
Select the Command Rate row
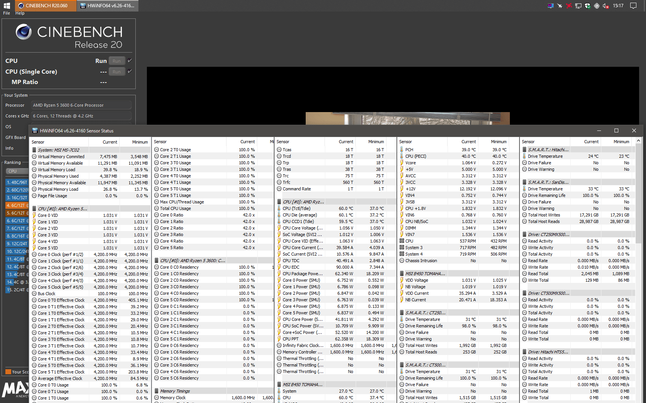335,189
